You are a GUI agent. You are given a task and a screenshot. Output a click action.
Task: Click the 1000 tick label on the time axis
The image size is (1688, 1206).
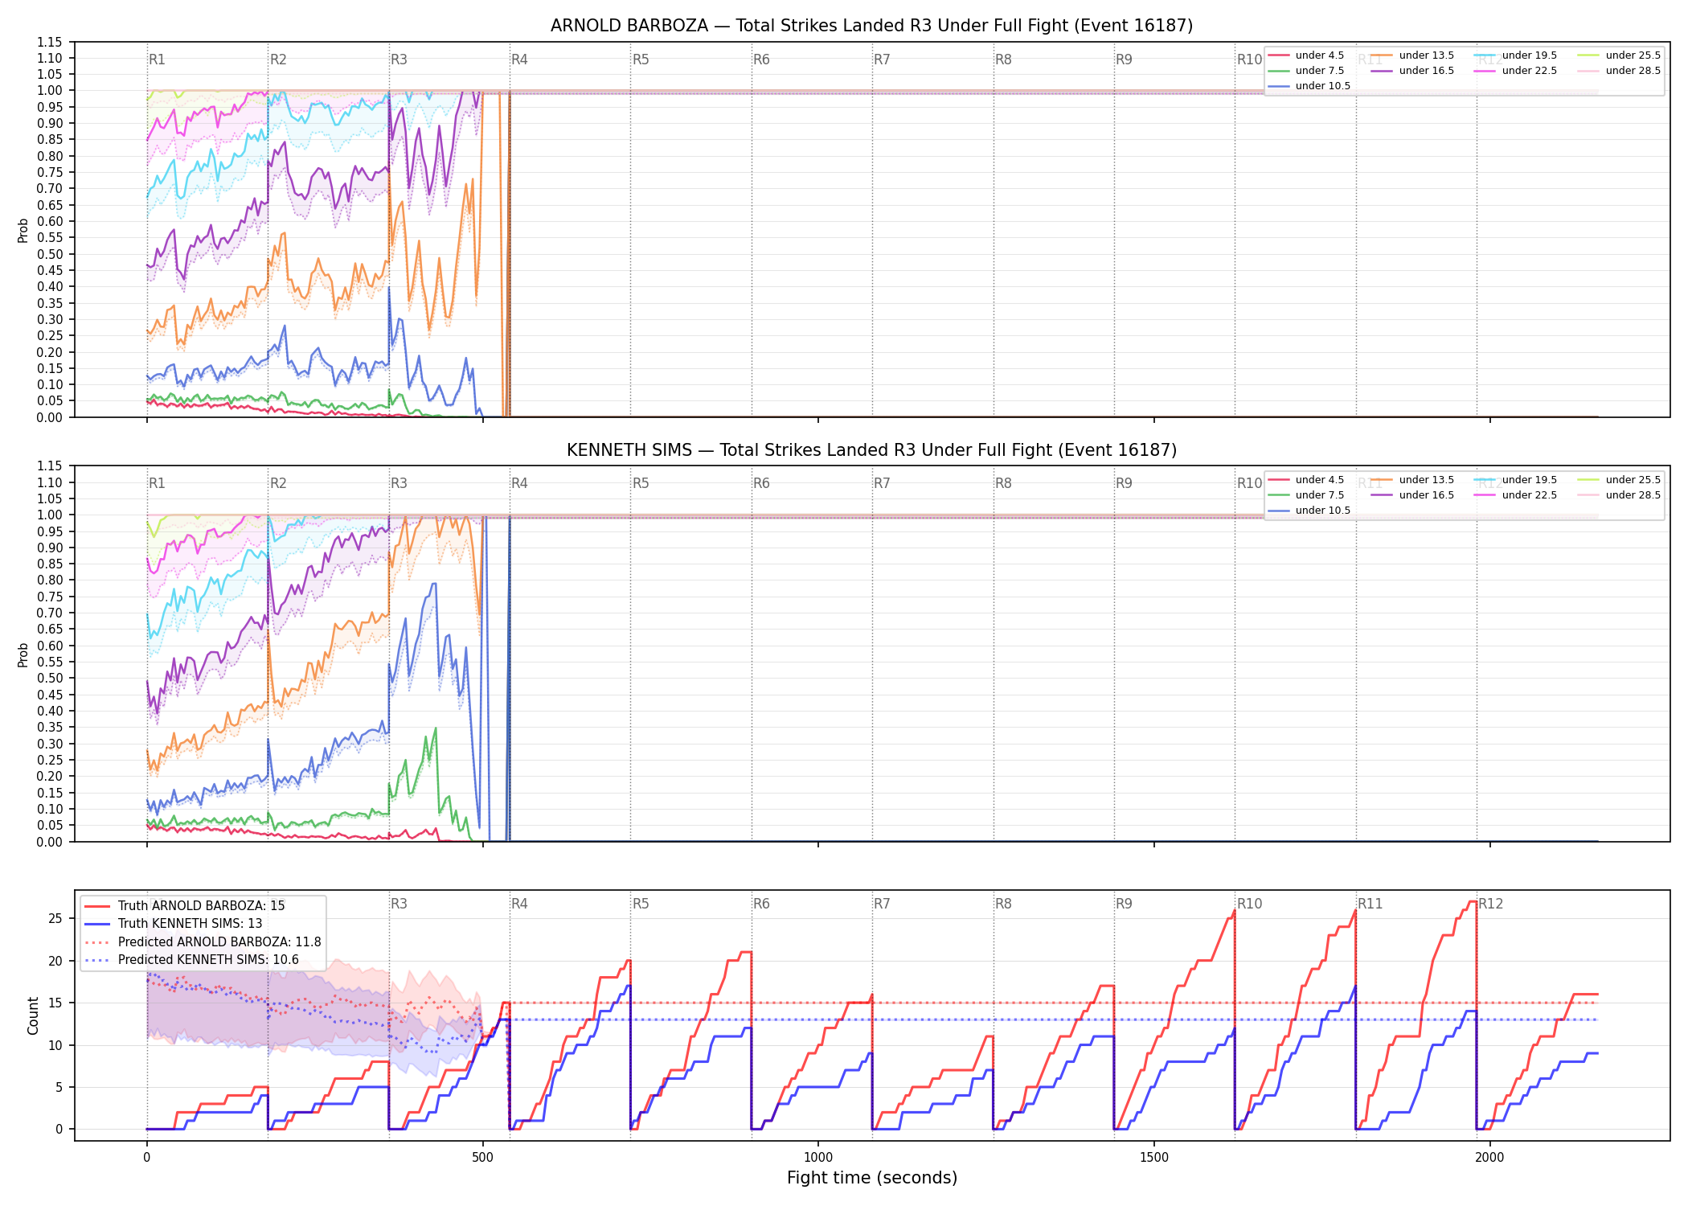point(818,1158)
